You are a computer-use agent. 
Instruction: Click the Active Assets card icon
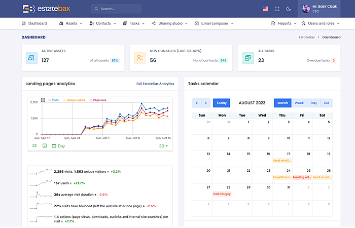(31, 58)
